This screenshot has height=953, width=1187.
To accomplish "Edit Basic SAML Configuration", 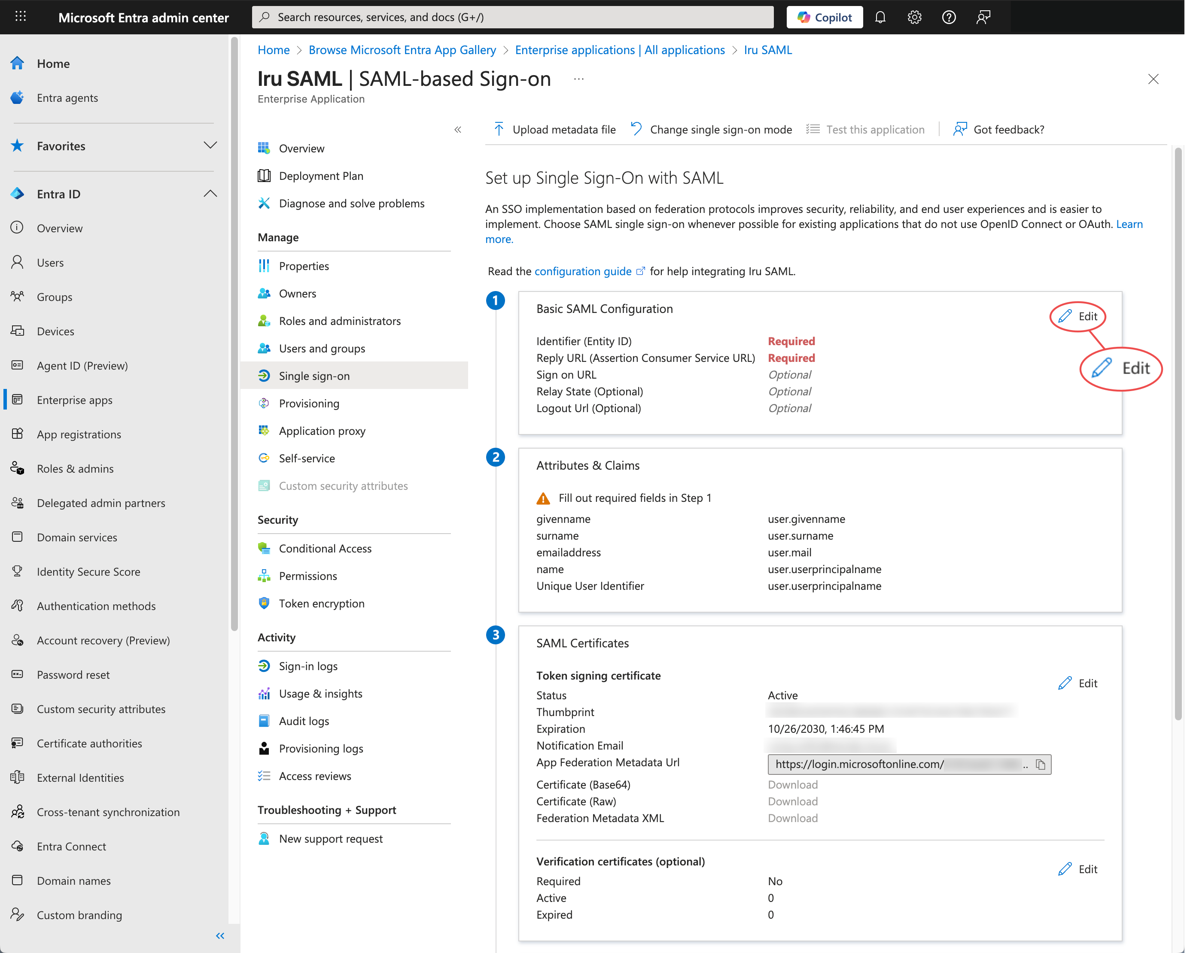I will pos(1078,316).
